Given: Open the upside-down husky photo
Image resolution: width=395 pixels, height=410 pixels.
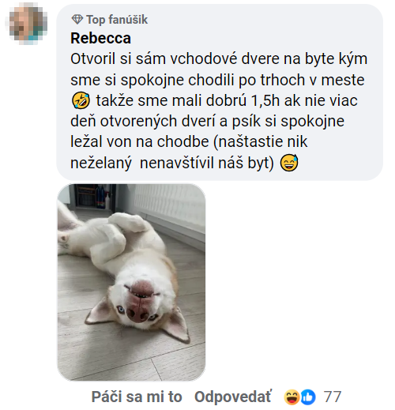Looking at the screenshot, I should pyautogui.click(x=131, y=282).
